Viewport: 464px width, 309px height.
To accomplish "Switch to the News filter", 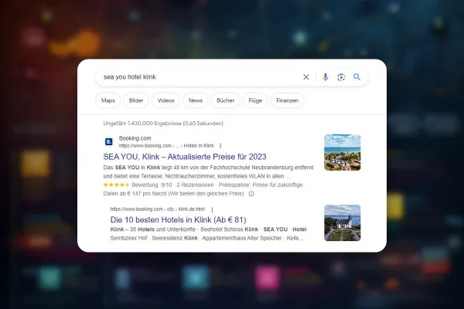I will pos(196,100).
